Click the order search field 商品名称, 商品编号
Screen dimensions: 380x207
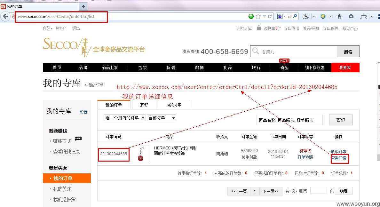pos(289,120)
